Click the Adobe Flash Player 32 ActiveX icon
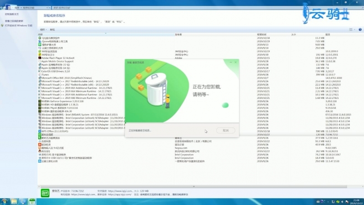This screenshot has width=364, height=205. [x=40, y=58]
